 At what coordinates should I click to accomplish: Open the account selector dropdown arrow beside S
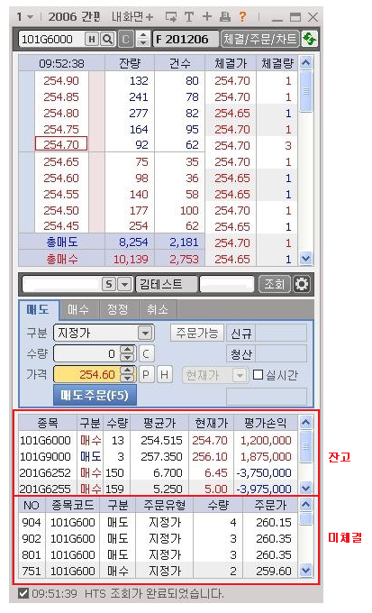[x=124, y=284]
